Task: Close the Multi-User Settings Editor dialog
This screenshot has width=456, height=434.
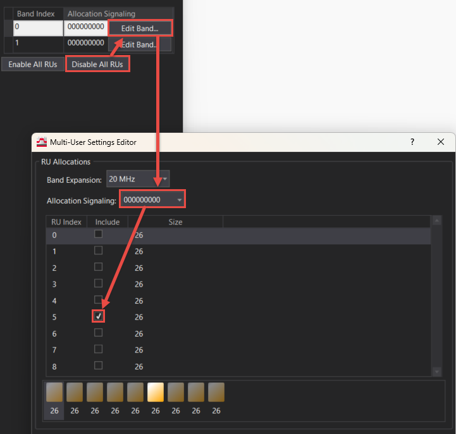Action: [x=441, y=142]
